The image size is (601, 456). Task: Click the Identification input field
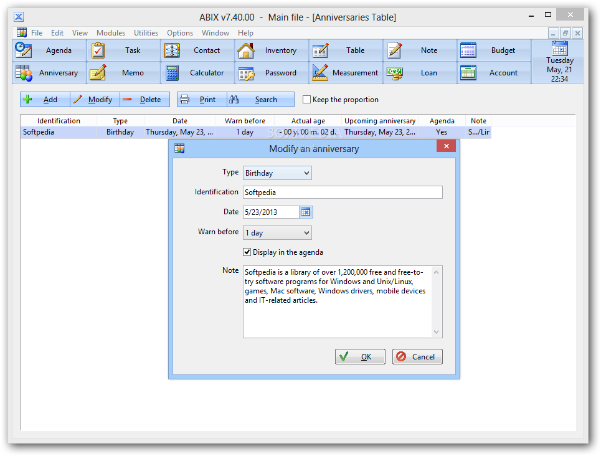click(343, 192)
